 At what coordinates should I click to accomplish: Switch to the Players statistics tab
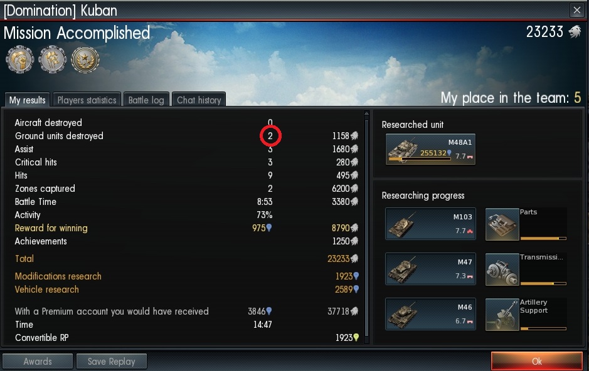coord(87,100)
